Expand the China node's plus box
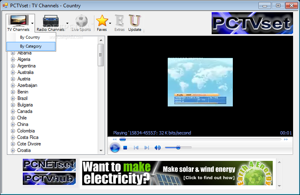300x195 pixels. [x=13, y=124]
